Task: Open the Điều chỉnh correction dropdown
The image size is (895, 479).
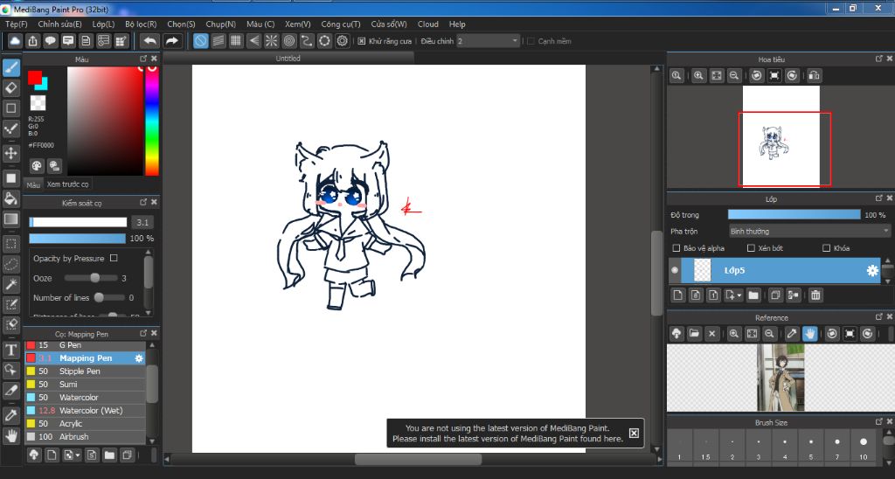Action: point(489,41)
